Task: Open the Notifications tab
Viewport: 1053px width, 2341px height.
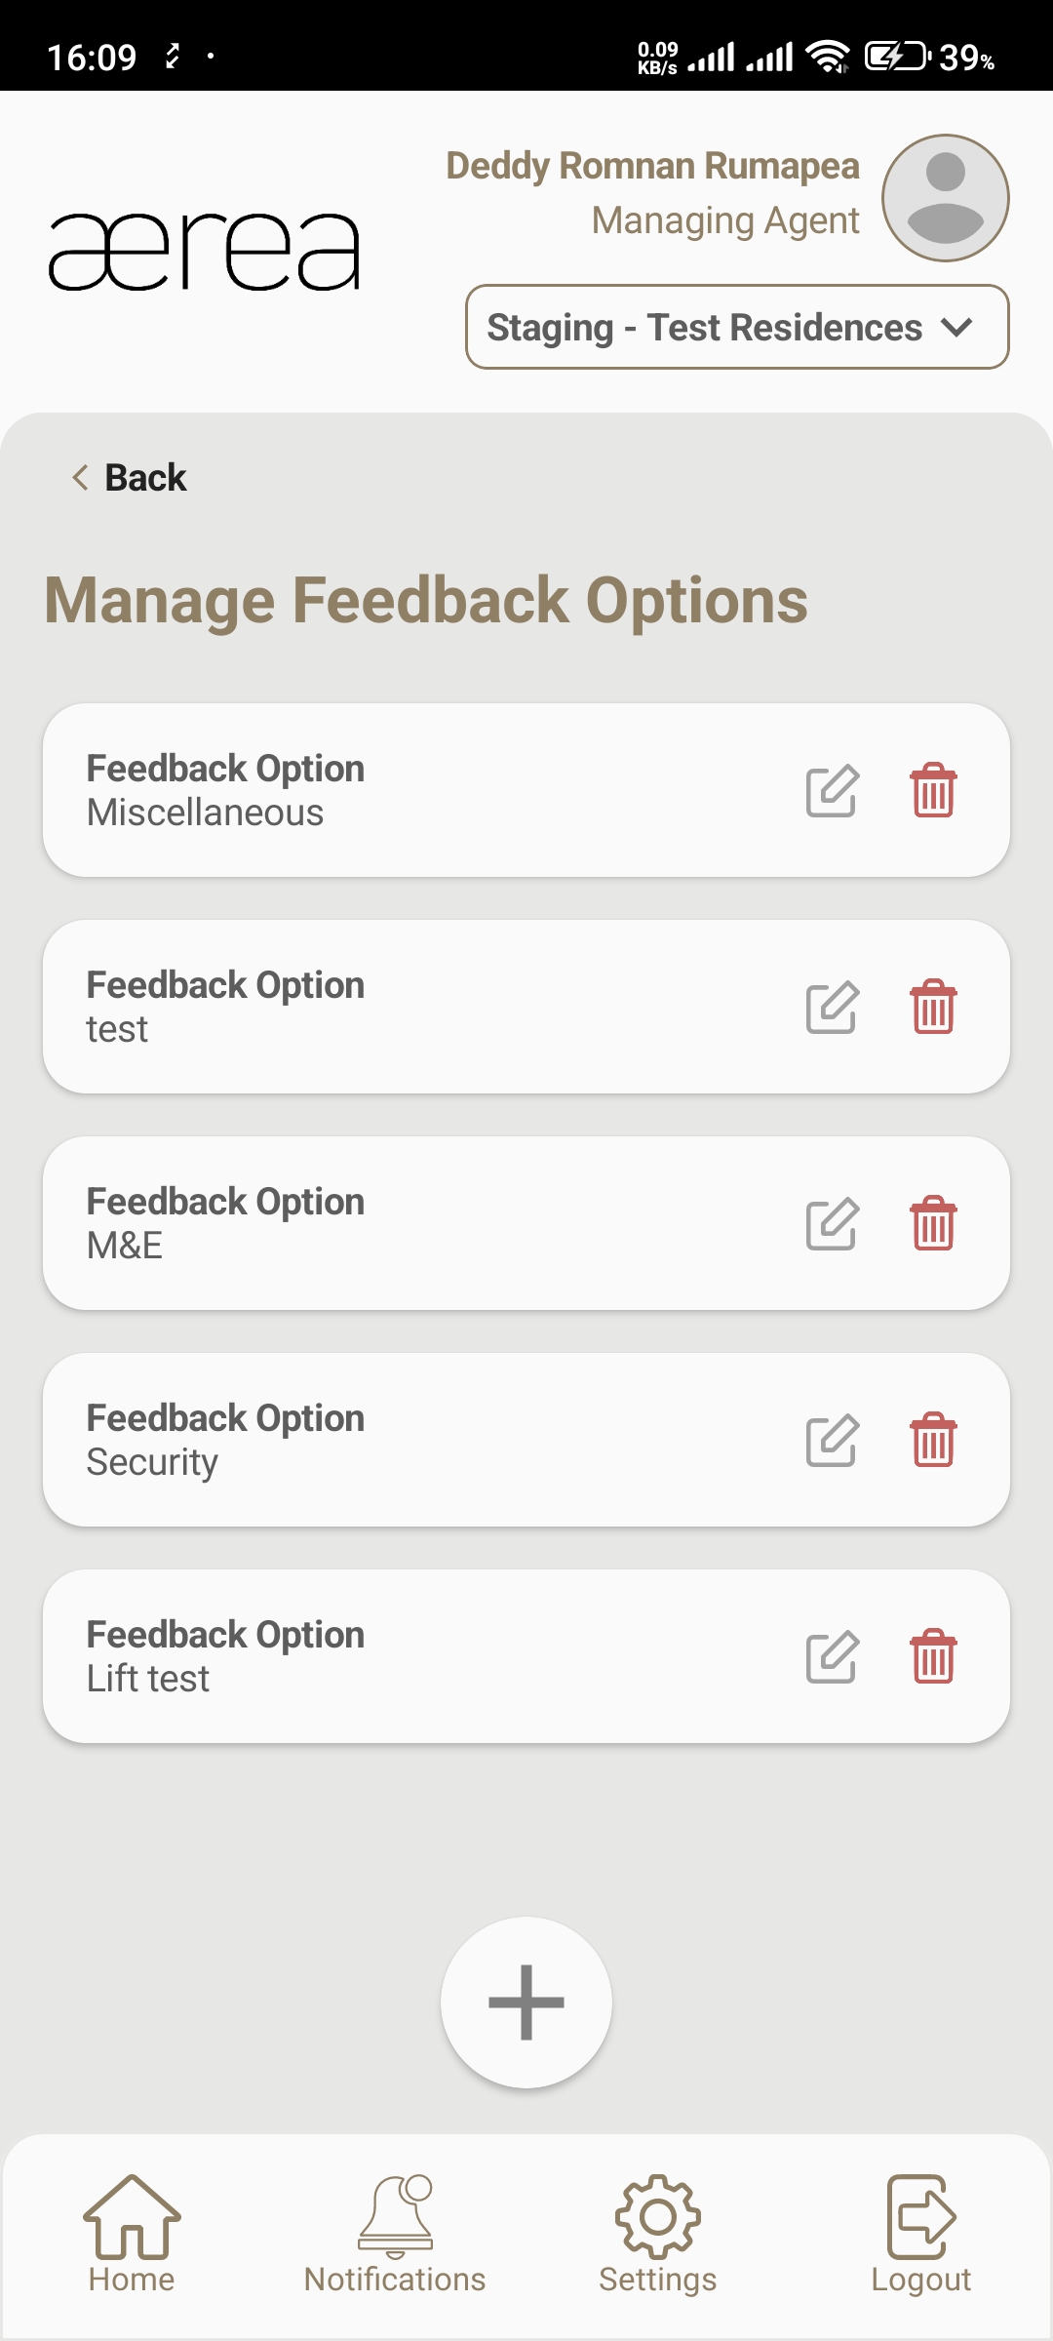Action: pos(395,2234)
